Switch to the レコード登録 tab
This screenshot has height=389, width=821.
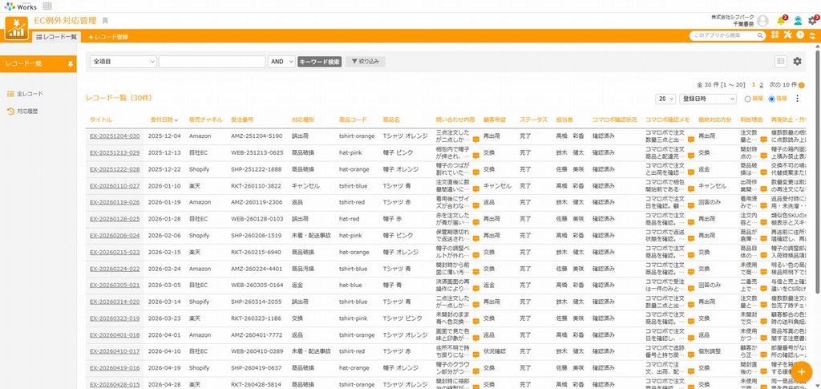click(108, 37)
